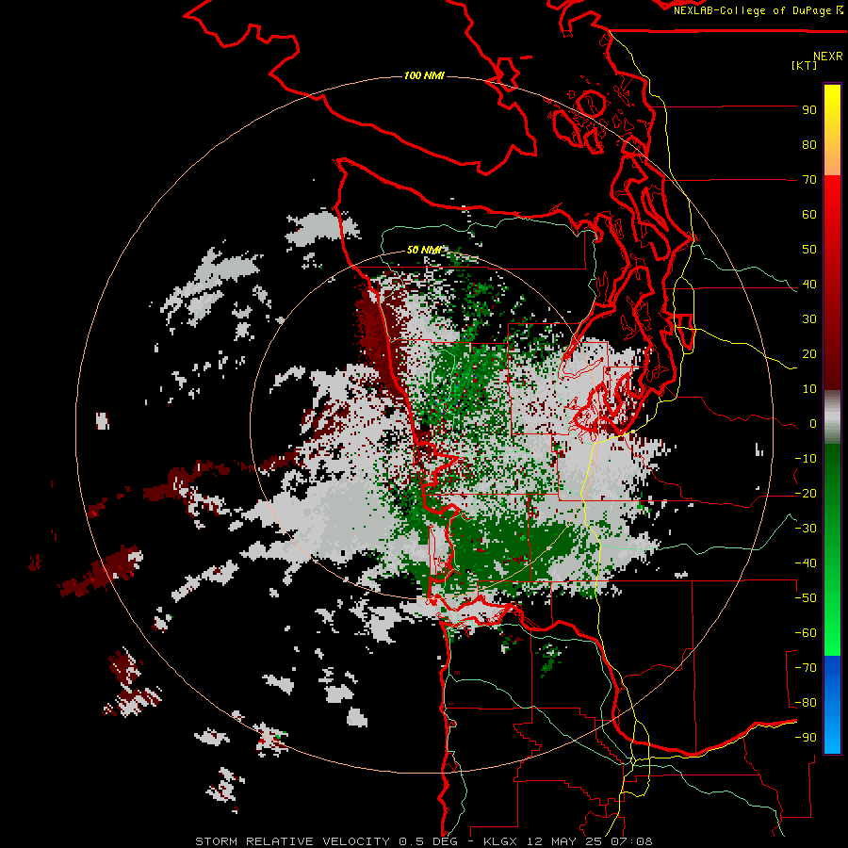
Task: Click the 07:08 timestamp in the caption
Action: 631,841
